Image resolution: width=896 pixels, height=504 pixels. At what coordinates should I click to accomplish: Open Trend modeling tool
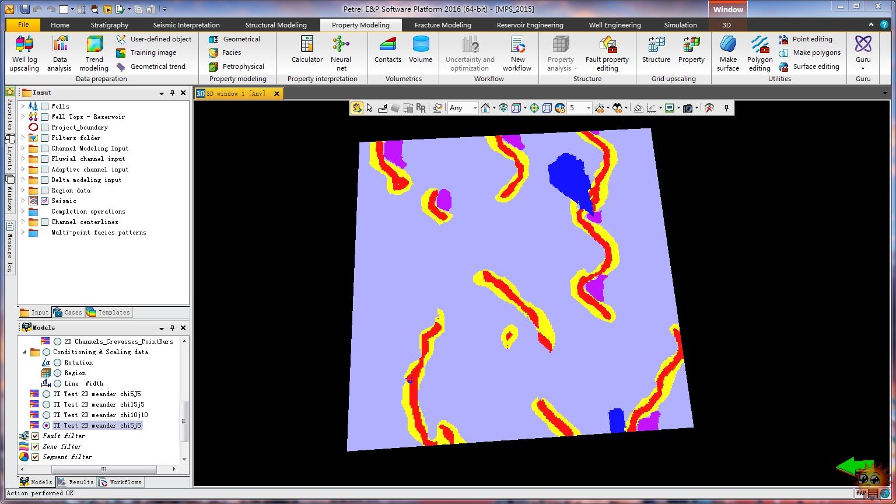(x=94, y=54)
